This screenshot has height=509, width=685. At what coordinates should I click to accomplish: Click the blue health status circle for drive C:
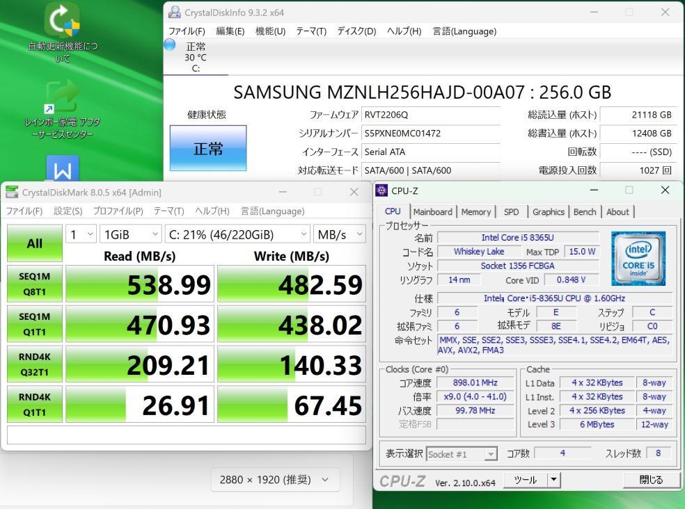[169, 45]
